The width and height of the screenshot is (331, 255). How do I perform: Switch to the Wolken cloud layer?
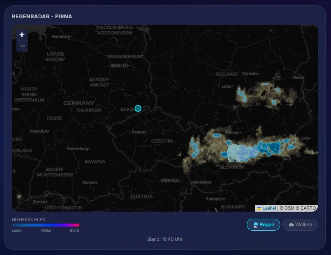coord(300,225)
